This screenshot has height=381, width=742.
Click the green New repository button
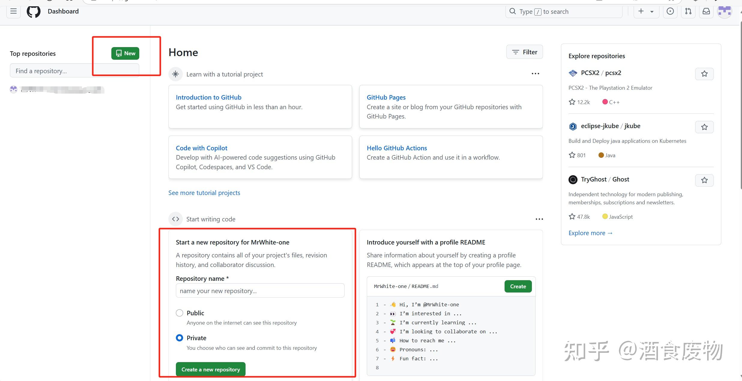pos(125,53)
